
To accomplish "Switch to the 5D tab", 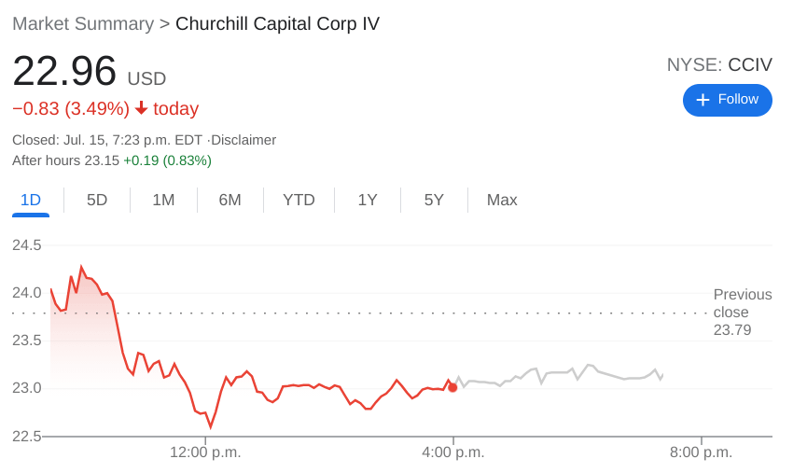I will (x=97, y=200).
